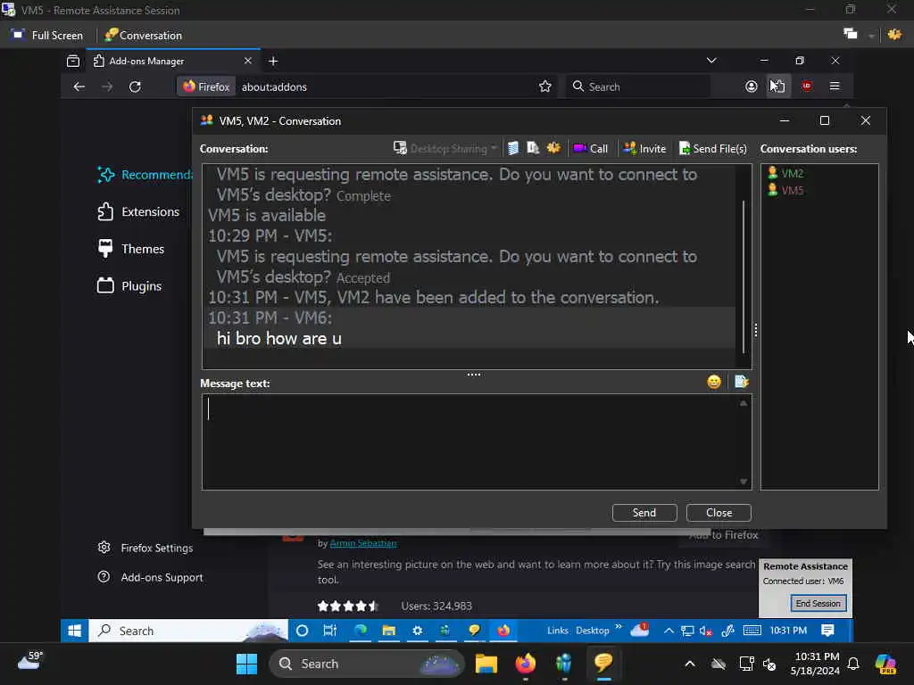Click the remote taskbar Search box
914x685 pixels.
coord(188,631)
